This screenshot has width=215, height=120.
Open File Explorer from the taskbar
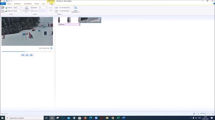click(x=107, y=118)
